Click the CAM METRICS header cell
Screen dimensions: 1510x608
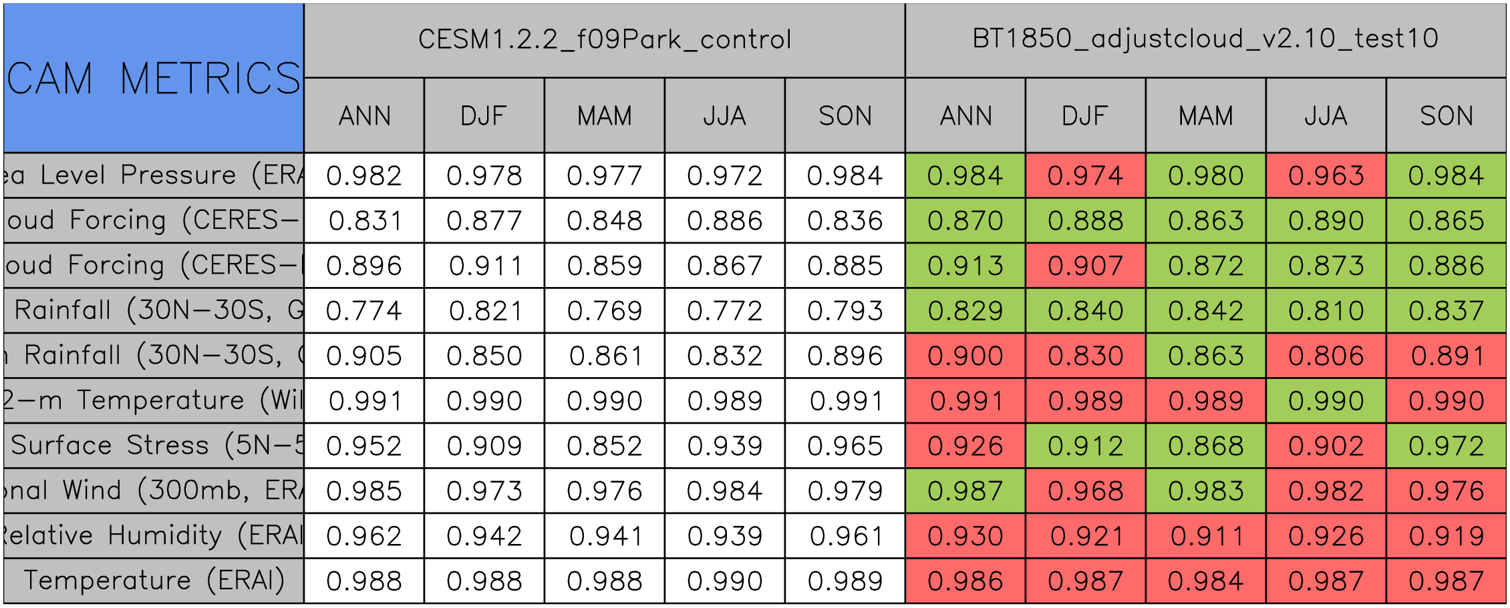pos(154,78)
